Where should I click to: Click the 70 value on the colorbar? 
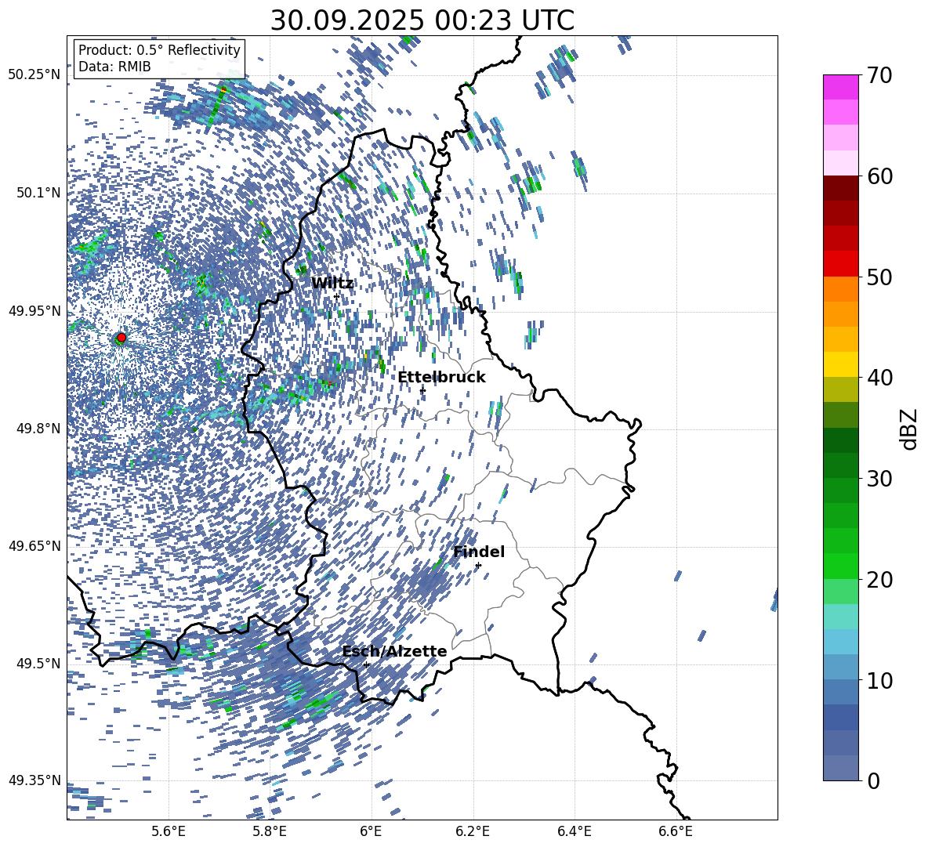click(x=879, y=76)
